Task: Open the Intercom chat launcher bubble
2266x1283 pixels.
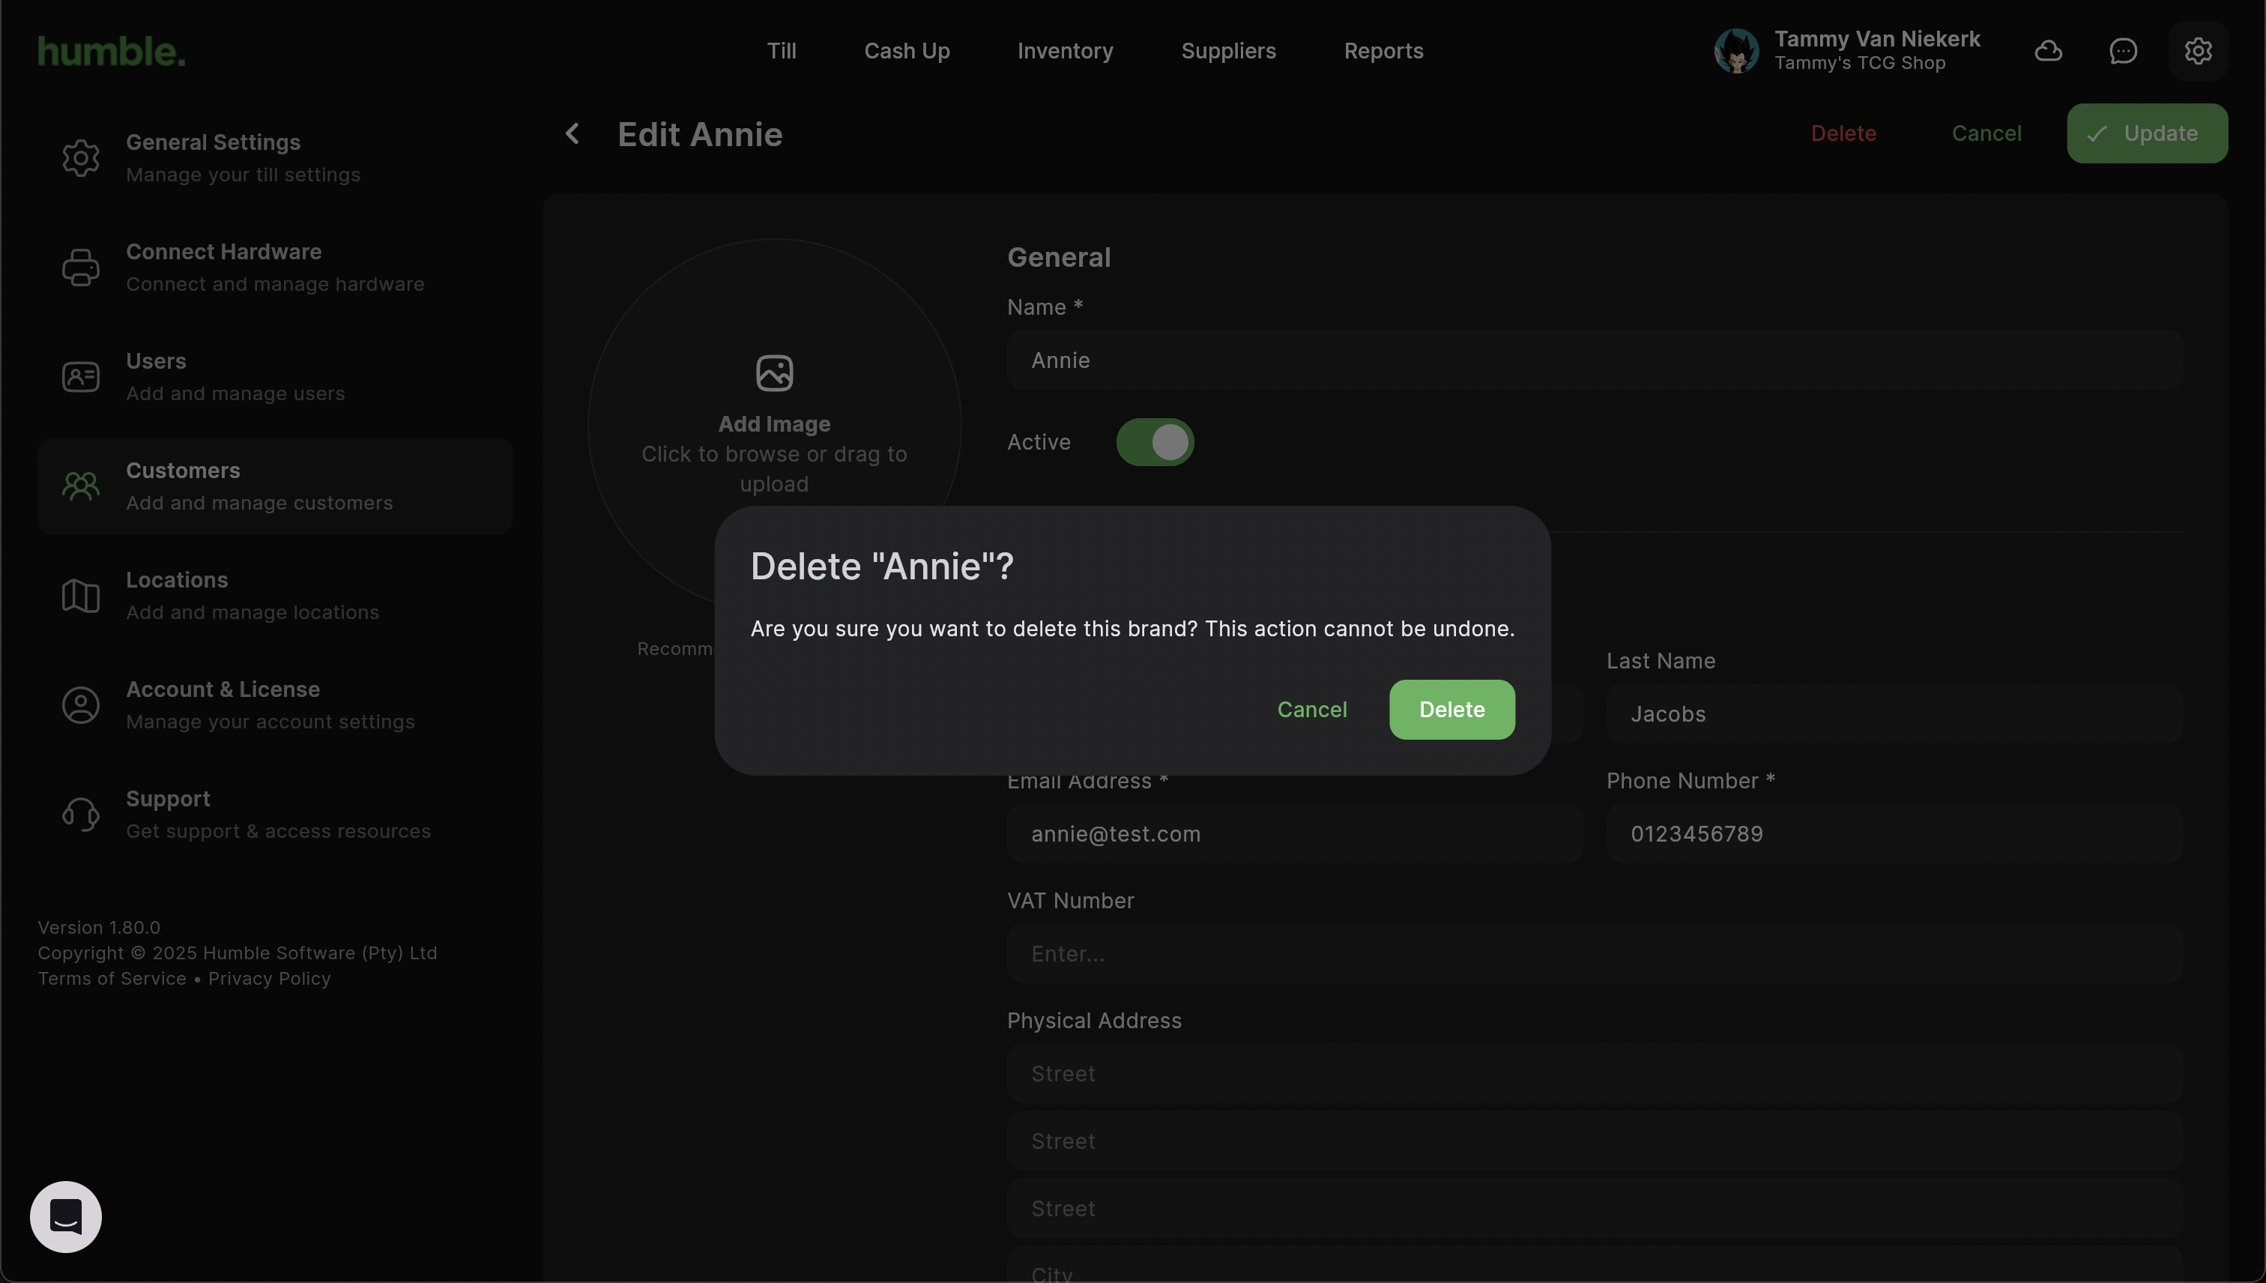Action: 66,1216
